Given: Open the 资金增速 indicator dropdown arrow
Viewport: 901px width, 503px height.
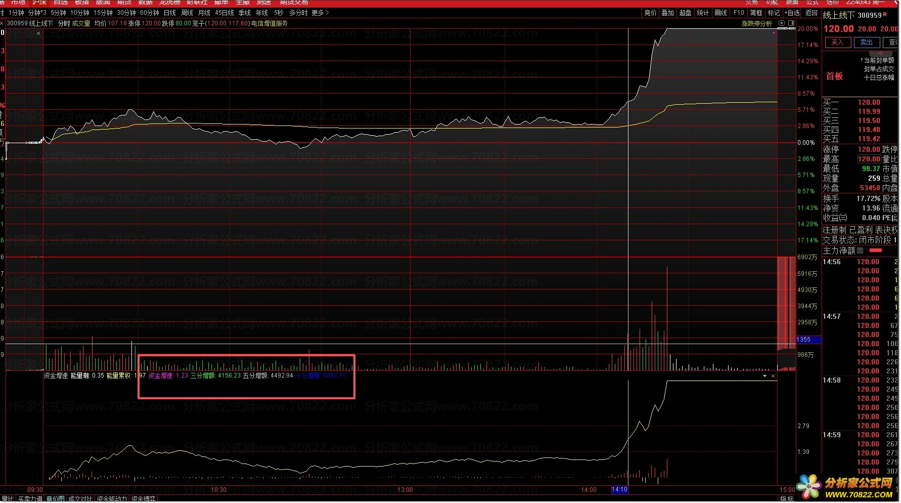Looking at the screenshot, I should [x=765, y=376].
